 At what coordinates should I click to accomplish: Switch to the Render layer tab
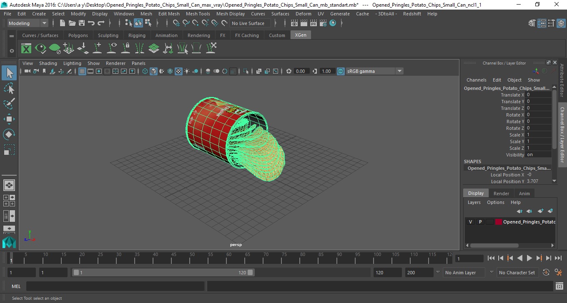(501, 194)
